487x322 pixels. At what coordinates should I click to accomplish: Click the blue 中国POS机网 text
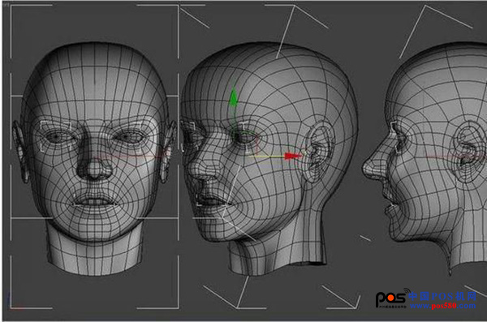(x=442, y=296)
